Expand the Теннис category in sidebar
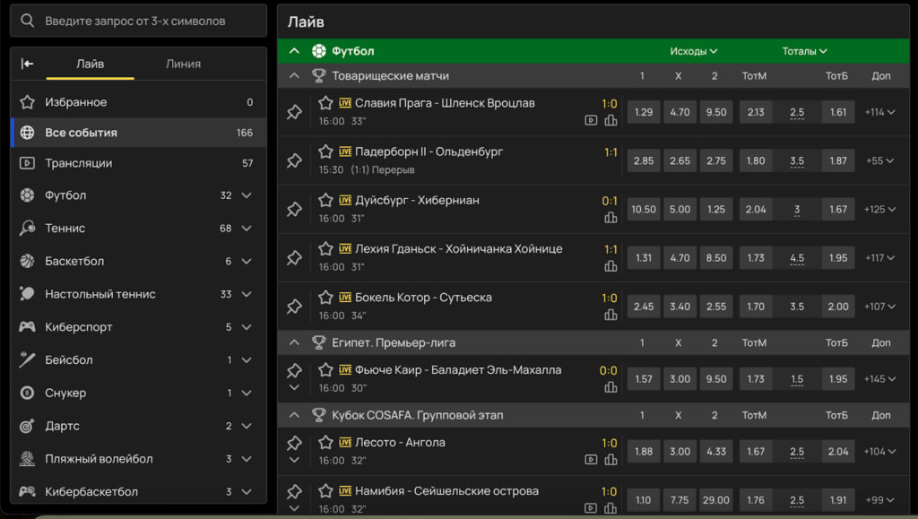 (x=247, y=229)
